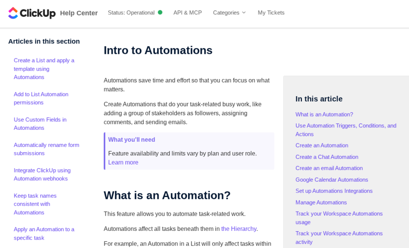Jump to 'Set up Automations Integrations' section
409x248 pixels.
(334, 190)
